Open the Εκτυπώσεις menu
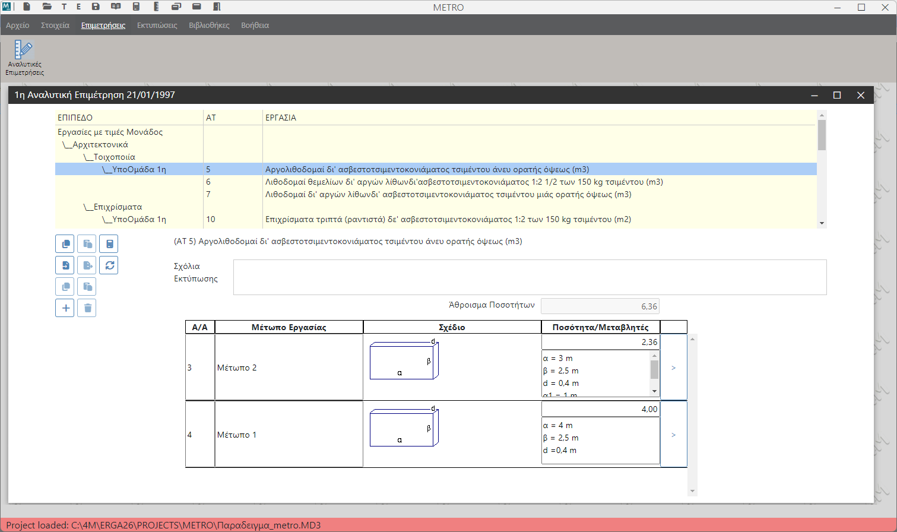 (157, 26)
